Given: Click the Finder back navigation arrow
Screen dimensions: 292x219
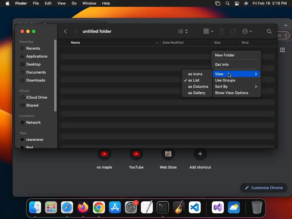Looking at the screenshot, I should pyautogui.click(x=65, y=31).
